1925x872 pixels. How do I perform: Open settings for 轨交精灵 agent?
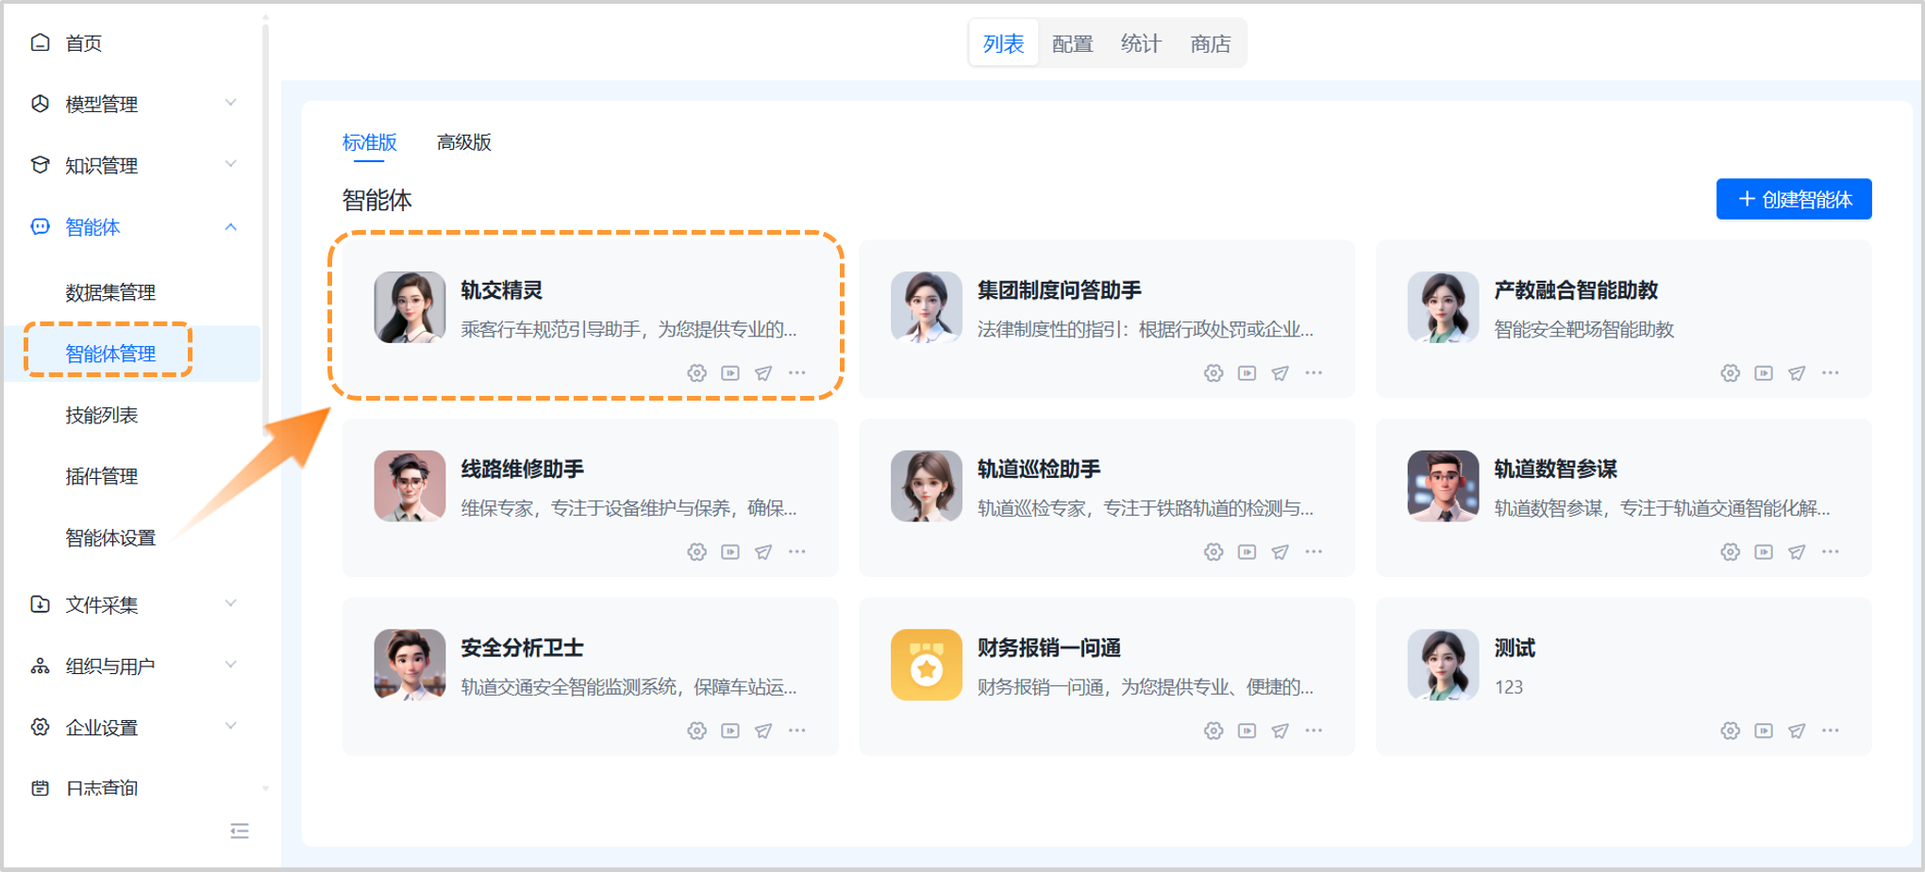click(696, 373)
